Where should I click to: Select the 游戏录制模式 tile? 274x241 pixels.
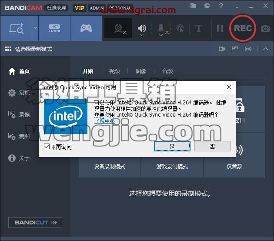tap(172, 166)
